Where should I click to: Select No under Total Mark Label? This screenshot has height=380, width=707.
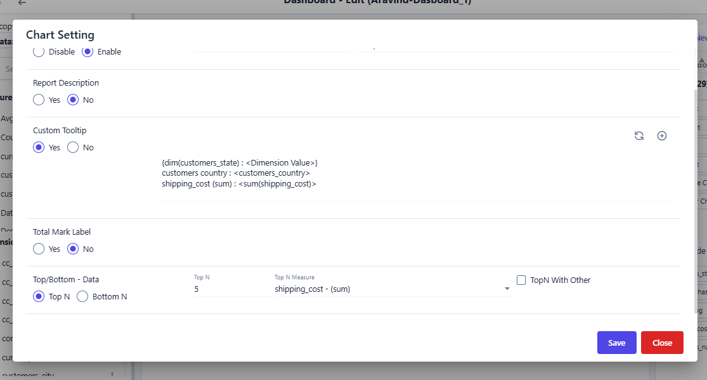[x=73, y=249]
